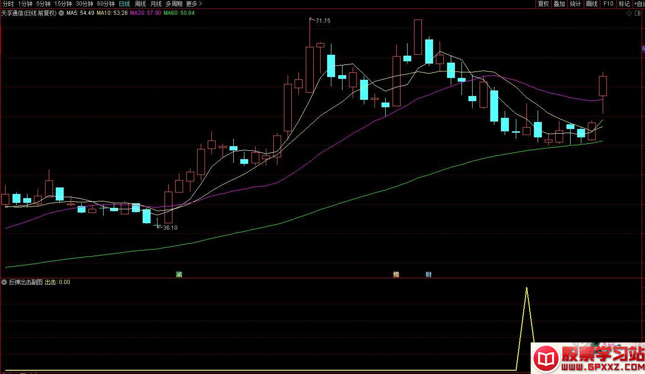The height and width of the screenshot is (374, 645).
Task: Open the F10 company info
Action: click(x=608, y=4)
